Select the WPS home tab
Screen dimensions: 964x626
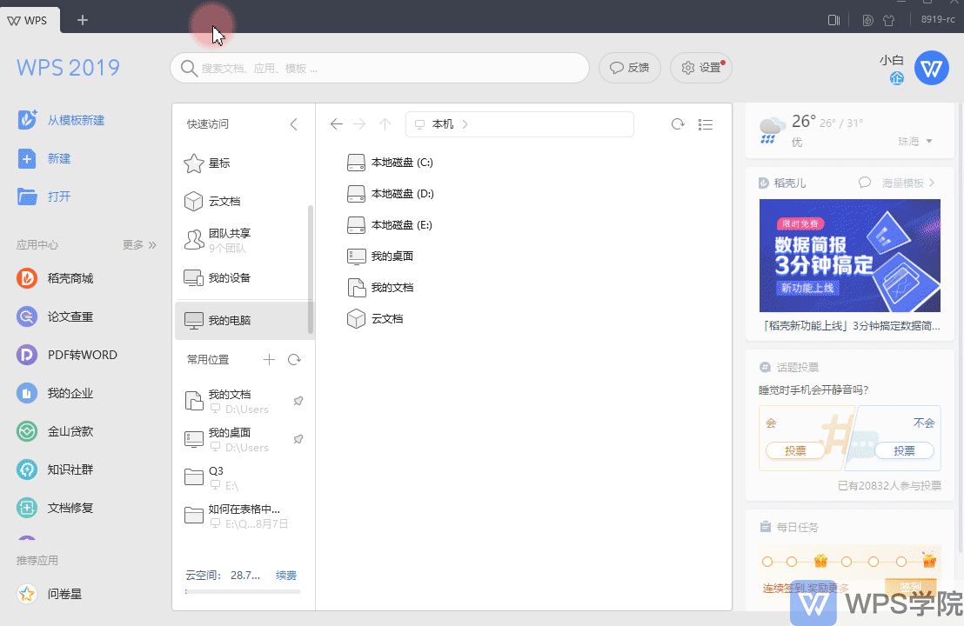(29, 20)
